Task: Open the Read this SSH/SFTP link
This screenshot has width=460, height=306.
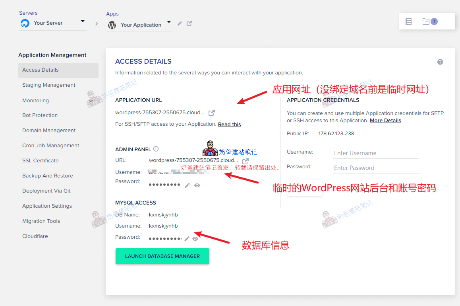Action: 229,125
